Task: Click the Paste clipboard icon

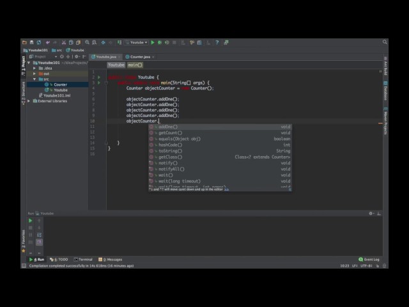Action: [x=78, y=42]
